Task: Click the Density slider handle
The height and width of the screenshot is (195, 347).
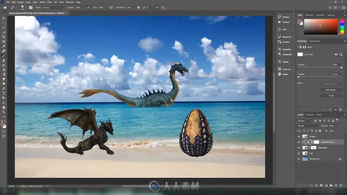Action: [341, 67]
